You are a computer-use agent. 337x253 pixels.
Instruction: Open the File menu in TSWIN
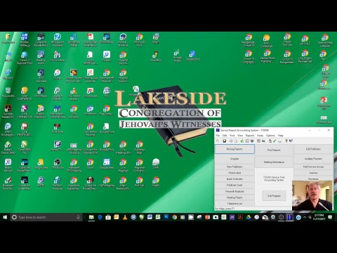point(218,136)
